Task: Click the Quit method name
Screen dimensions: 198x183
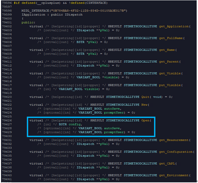Action: (x=145, y=97)
